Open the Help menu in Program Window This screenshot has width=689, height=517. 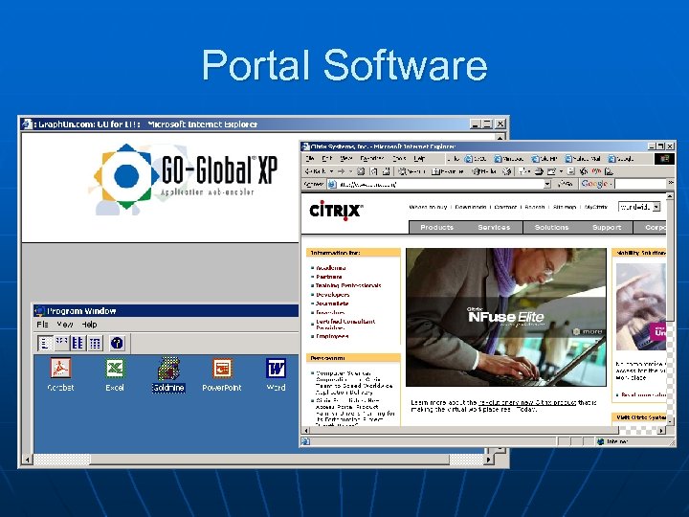click(89, 325)
